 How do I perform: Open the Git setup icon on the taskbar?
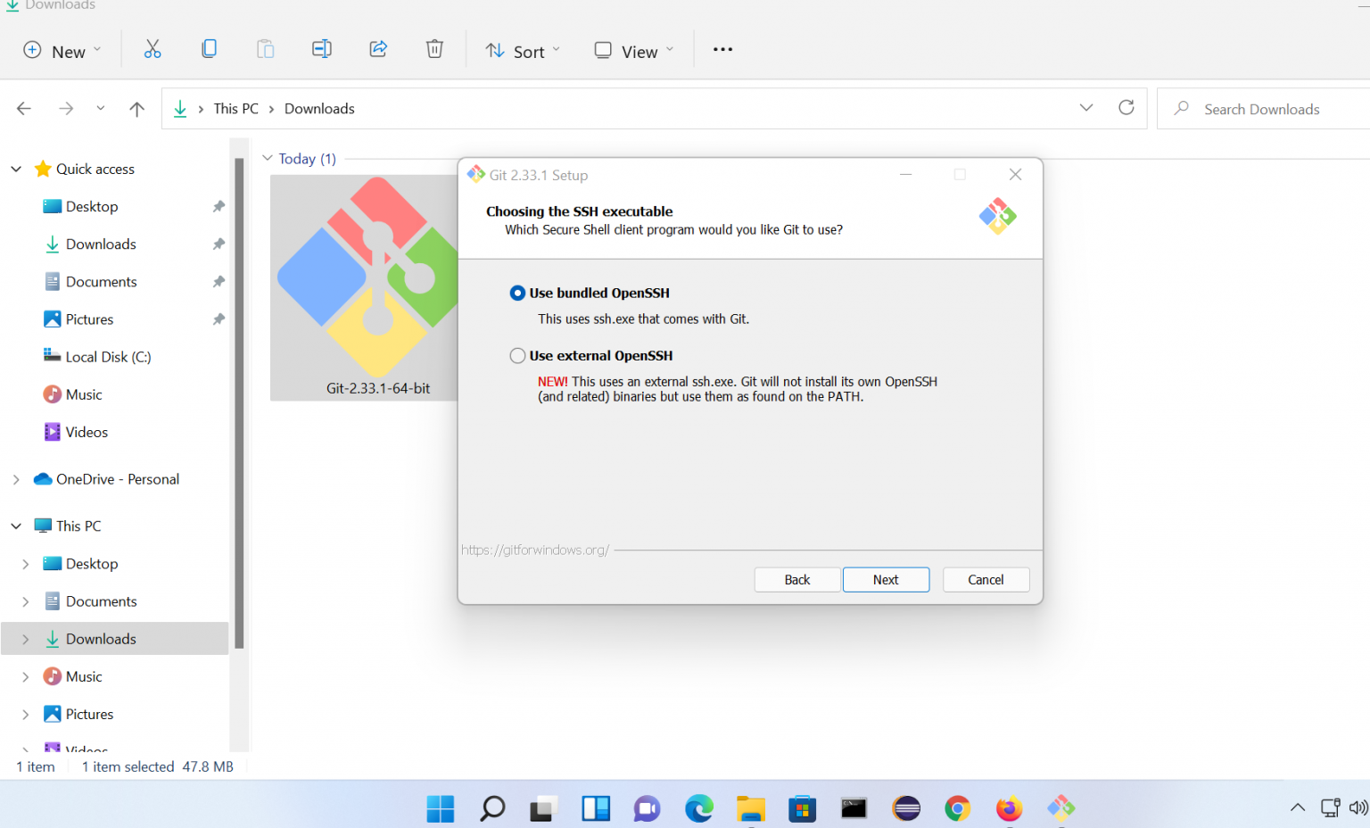1061,808
